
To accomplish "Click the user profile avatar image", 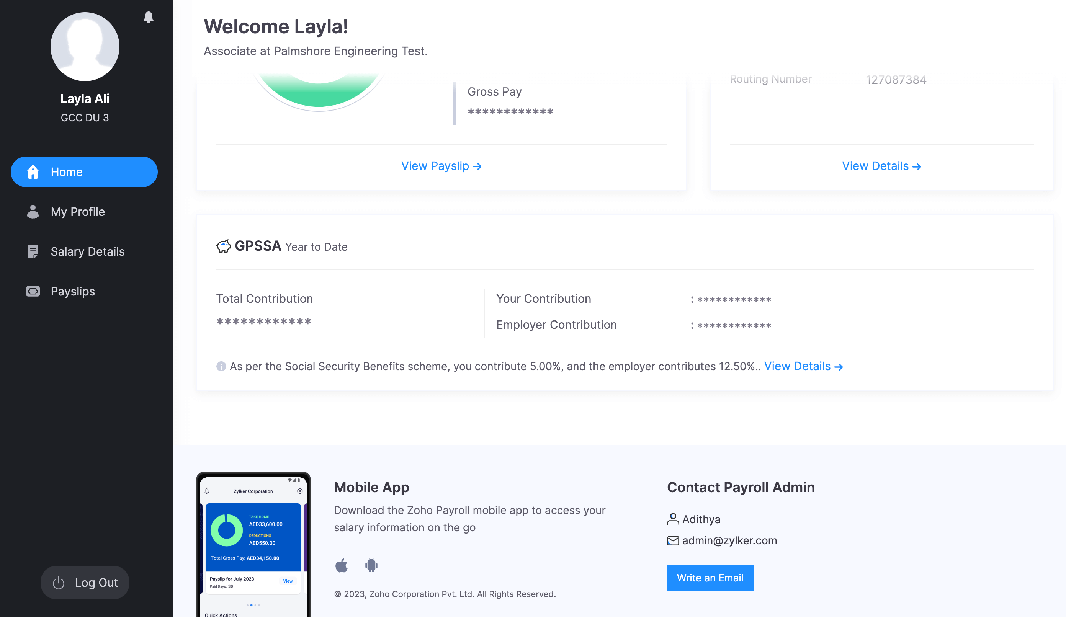I will (x=85, y=46).
